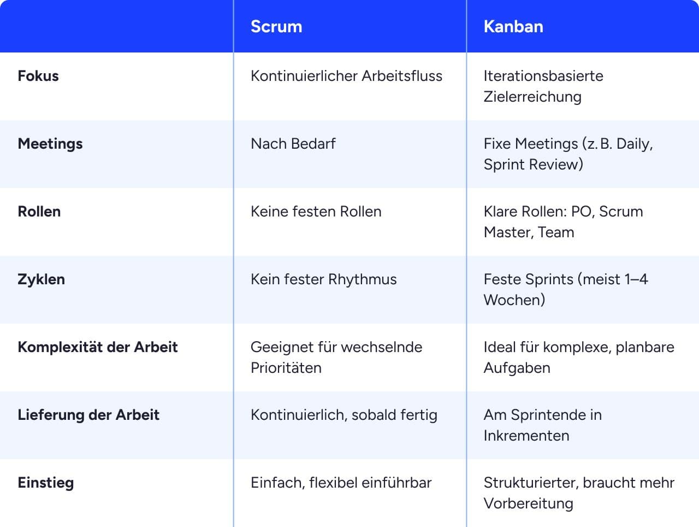Click the Geeignet für wechselnde Prioritäten cell

[336, 358]
